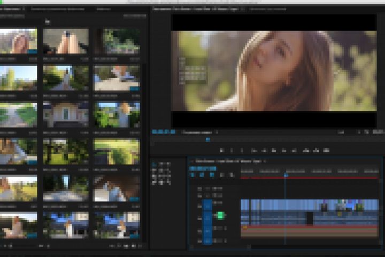Image resolution: width=385 pixels, height=257 pixels.
Task: Jump to Out point in Program monitor
Action: 294,150
